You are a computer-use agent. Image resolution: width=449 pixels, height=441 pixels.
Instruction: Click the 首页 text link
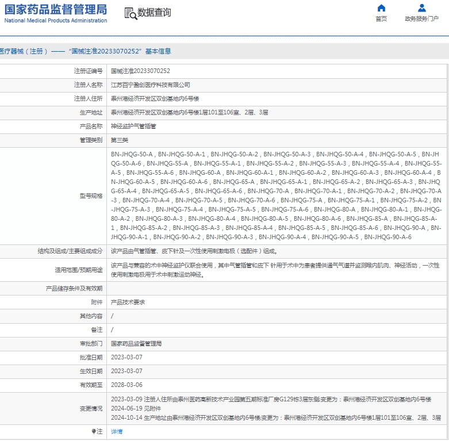point(381,18)
